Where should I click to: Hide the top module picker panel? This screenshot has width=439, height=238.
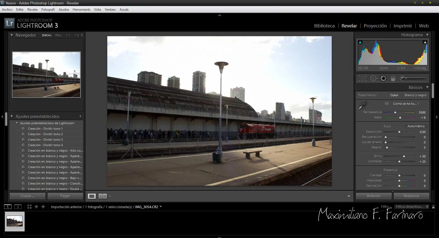pos(219,15)
